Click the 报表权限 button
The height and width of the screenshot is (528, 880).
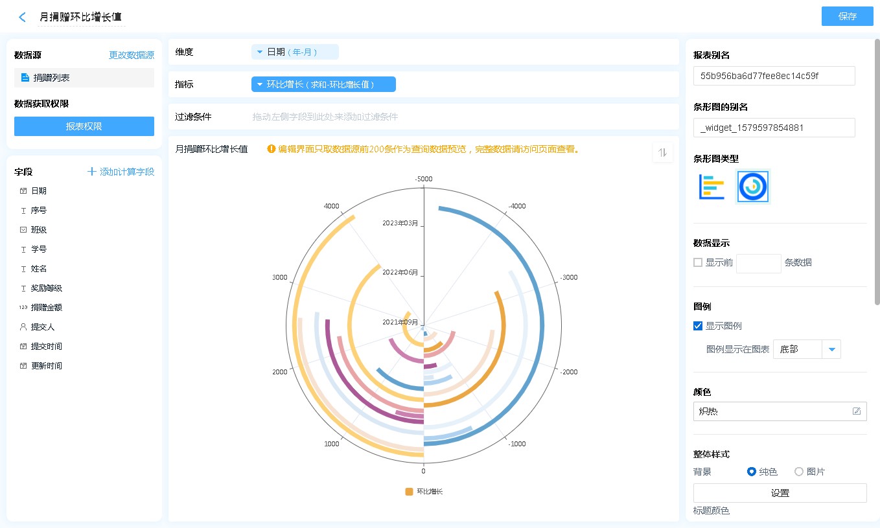84,126
